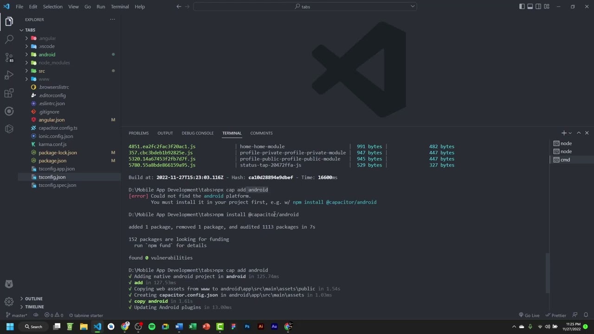Open the Accounts icon in activity bar
Screen dimensions: 594x334
pos(9,284)
